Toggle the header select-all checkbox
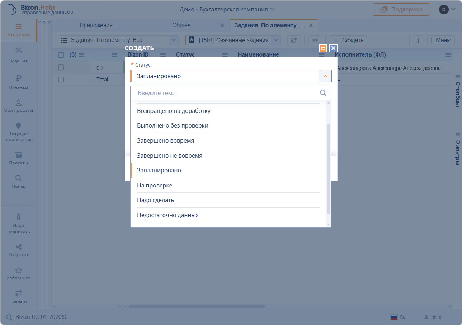The image size is (462, 325). (61, 55)
